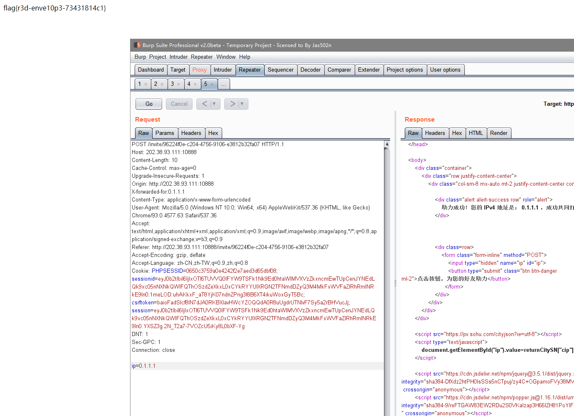The height and width of the screenshot is (416, 574).
Task: Select repeater sub-tab 3
Action: coord(173,84)
